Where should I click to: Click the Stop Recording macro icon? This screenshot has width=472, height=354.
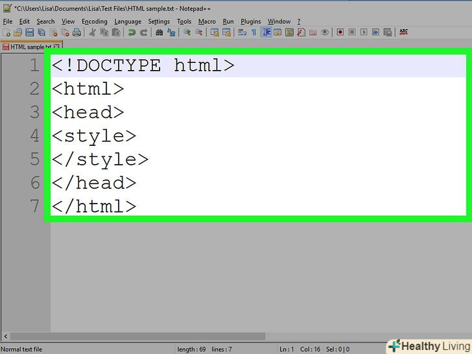352,32
